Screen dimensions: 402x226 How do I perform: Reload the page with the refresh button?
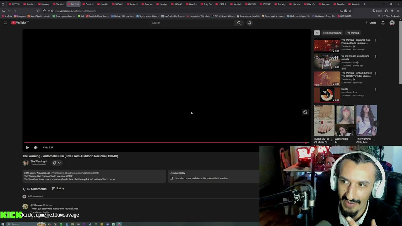tap(38, 11)
